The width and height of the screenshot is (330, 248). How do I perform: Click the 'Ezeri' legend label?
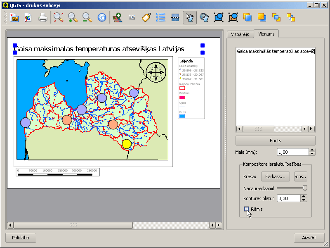coord(182,112)
